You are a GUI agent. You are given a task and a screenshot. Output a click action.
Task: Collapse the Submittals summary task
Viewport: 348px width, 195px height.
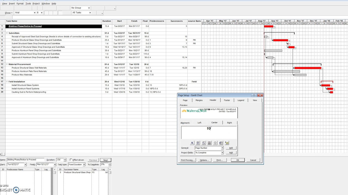(x=7, y=33)
